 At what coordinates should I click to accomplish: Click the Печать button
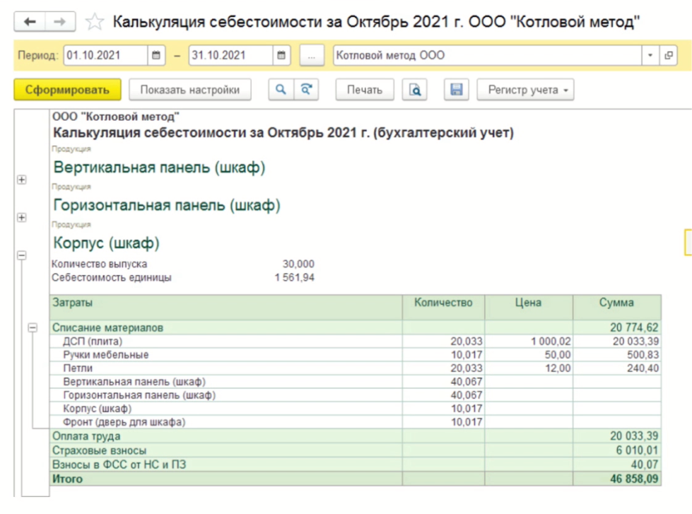coord(364,90)
